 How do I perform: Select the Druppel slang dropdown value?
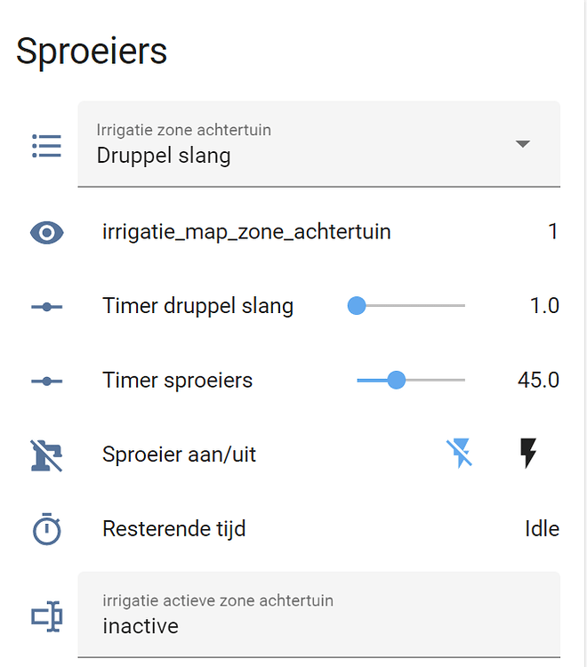click(164, 156)
